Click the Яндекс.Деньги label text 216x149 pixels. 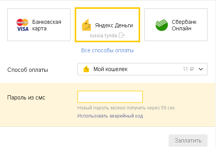pyautogui.click(x=114, y=25)
